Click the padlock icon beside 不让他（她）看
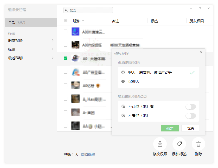218x168 pixels. coord(123,106)
